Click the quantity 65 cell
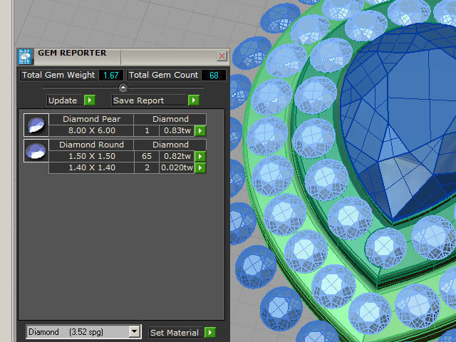This screenshot has height=342, width=456. click(x=147, y=156)
